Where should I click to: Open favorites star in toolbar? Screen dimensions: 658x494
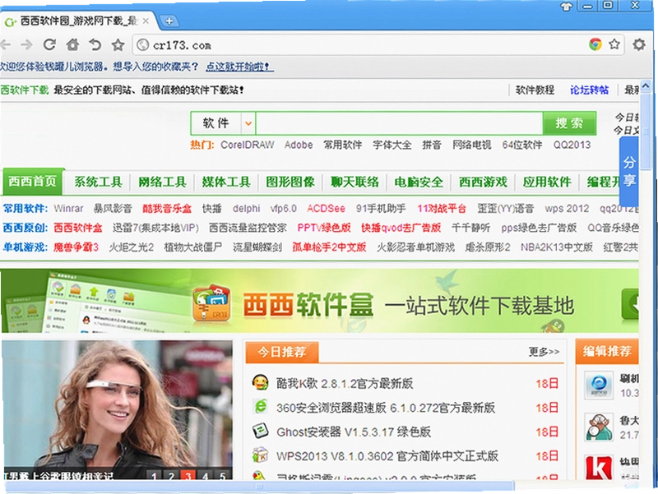[118, 44]
